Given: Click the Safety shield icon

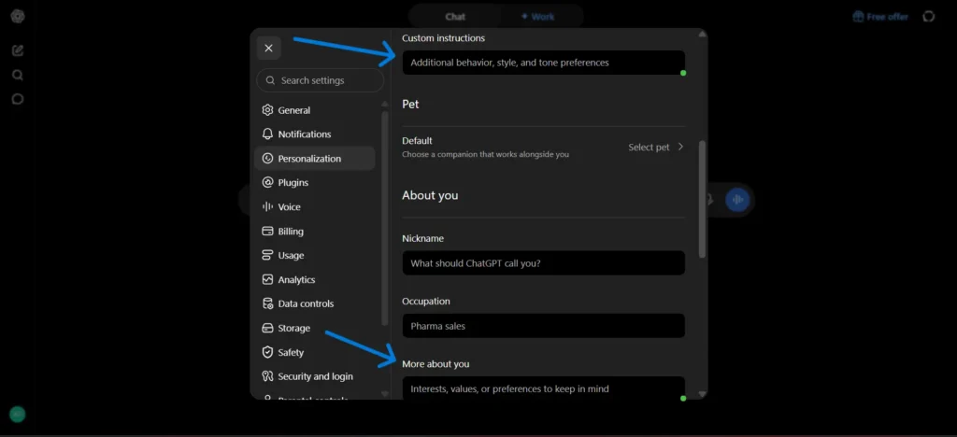Looking at the screenshot, I should 267,352.
